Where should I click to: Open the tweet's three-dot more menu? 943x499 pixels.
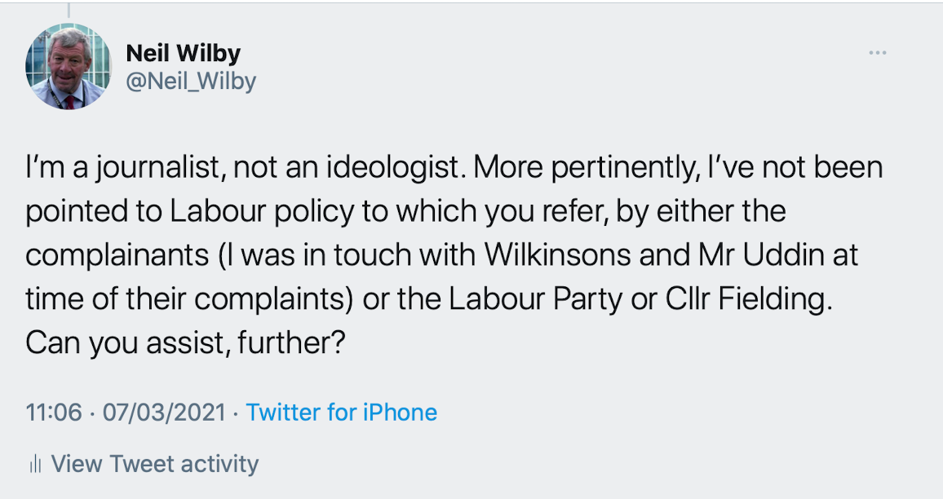(x=877, y=54)
